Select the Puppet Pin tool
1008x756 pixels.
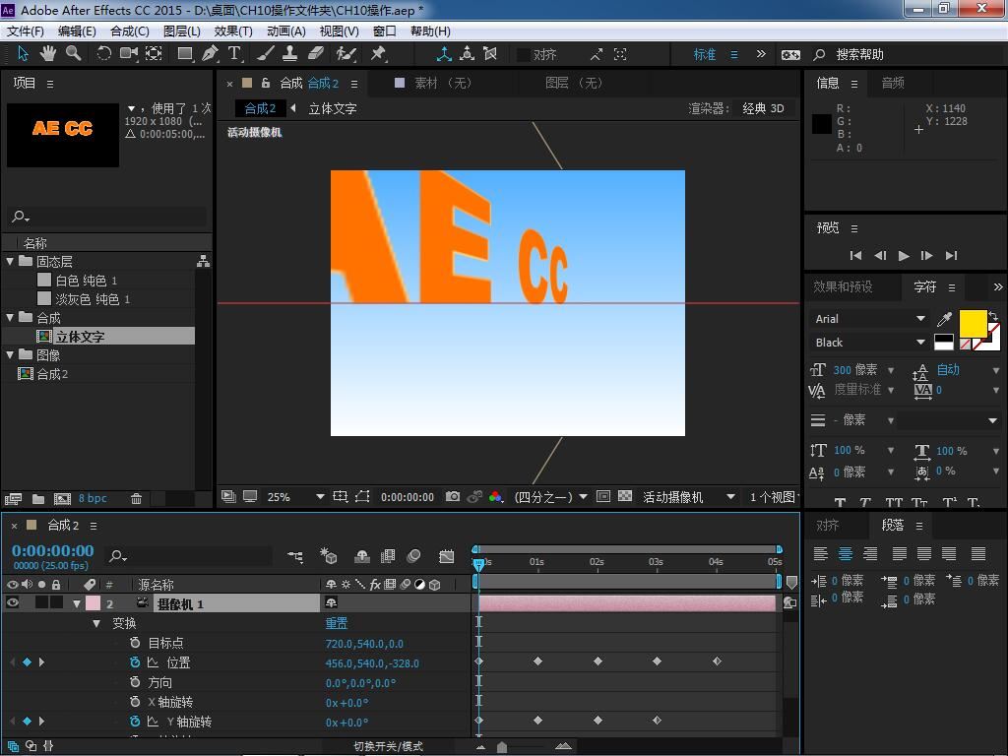[x=378, y=54]
